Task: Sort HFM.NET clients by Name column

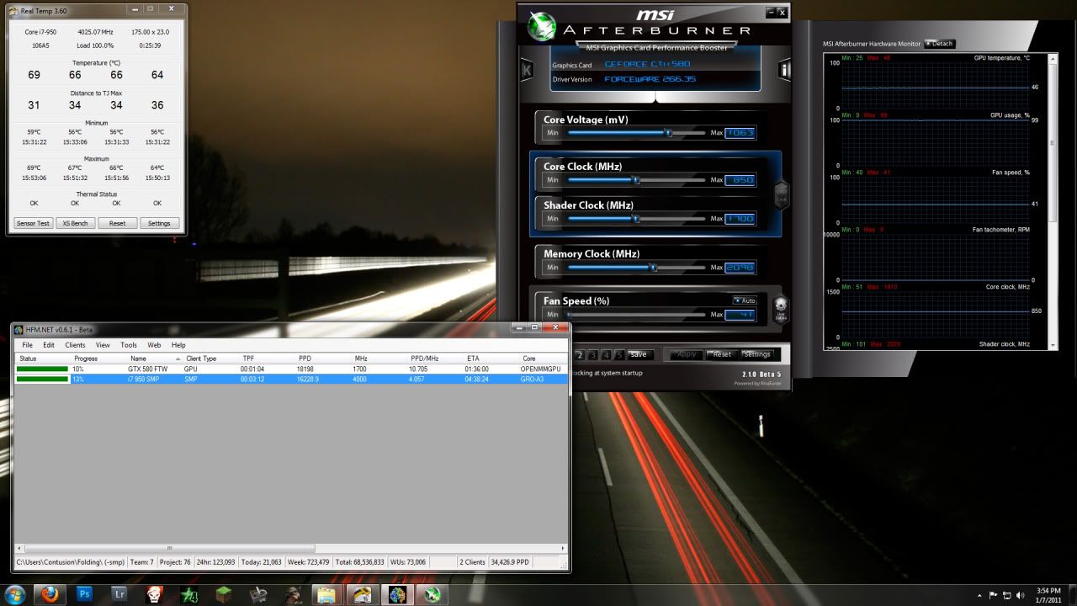Action: (x=155, y=359)
